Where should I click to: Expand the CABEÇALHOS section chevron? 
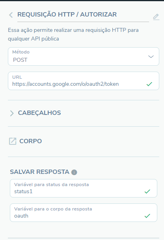(12, 113)
